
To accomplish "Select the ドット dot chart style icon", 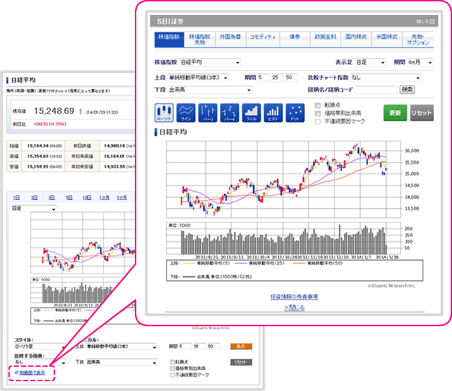I will point(295,113).
